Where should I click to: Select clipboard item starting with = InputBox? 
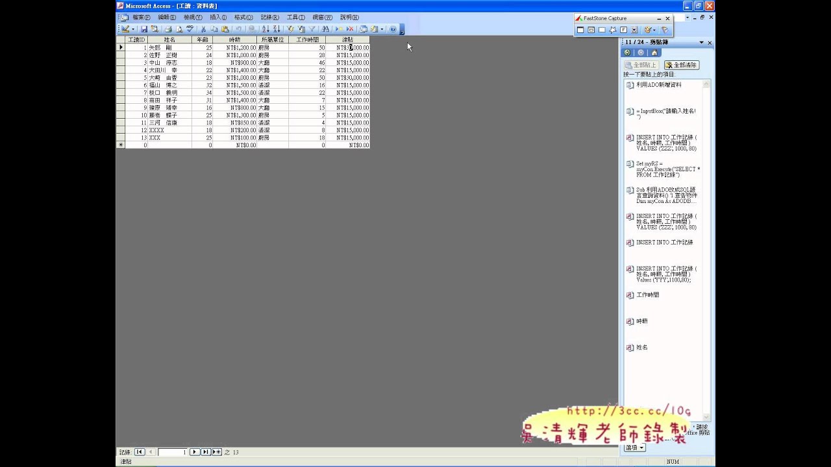tap(663, 114)
